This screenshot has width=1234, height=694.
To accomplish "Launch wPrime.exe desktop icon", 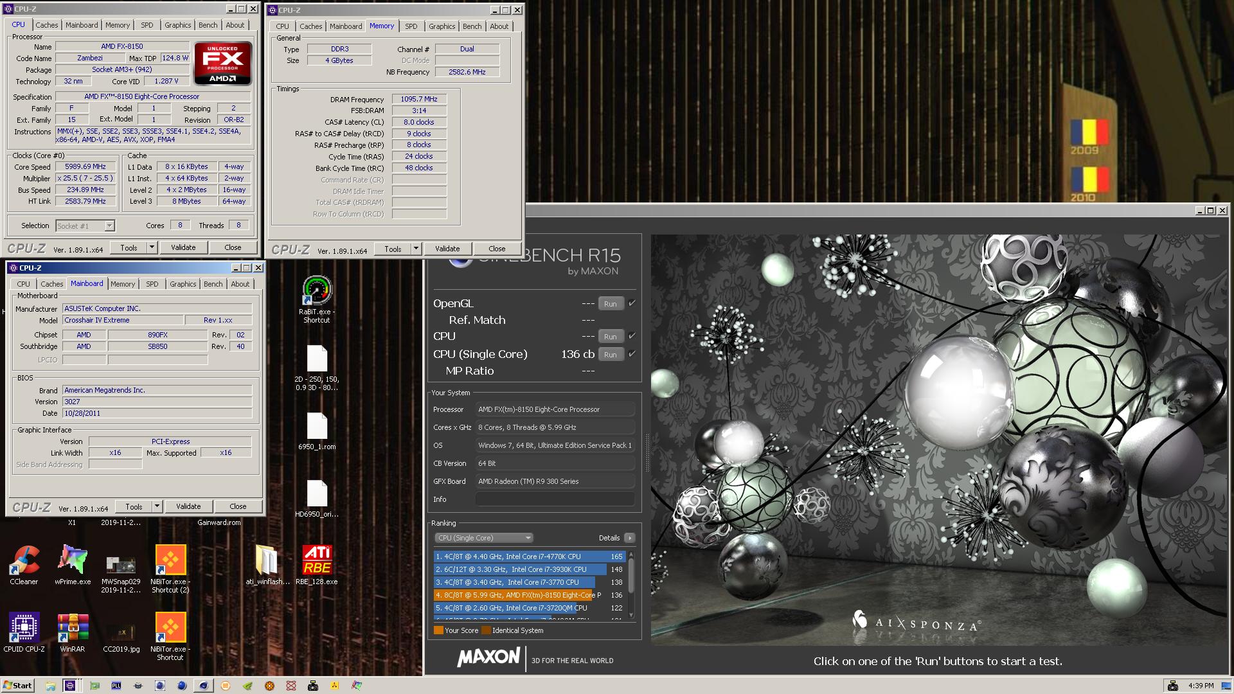I will 73,565.
